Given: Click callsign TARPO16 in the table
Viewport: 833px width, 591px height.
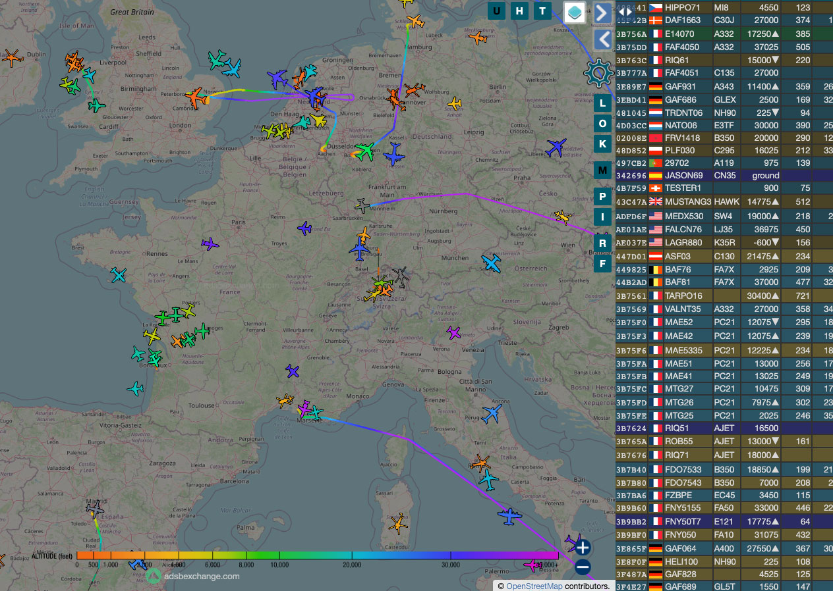Looking at the screenshot, I should coord(684,296).
